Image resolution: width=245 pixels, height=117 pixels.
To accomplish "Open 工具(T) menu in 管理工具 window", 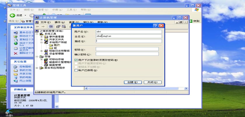I will pos(71,10).
